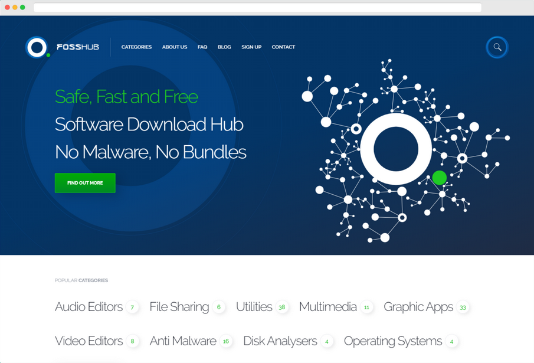Open the Anti Malware category
This screenshot has height=363, width=534.
point(183,341)
